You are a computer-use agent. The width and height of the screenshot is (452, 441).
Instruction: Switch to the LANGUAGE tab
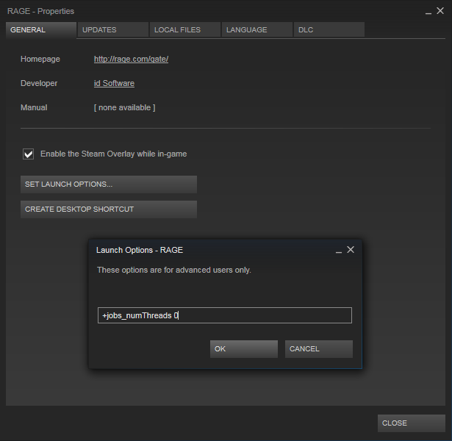point(257,29)
